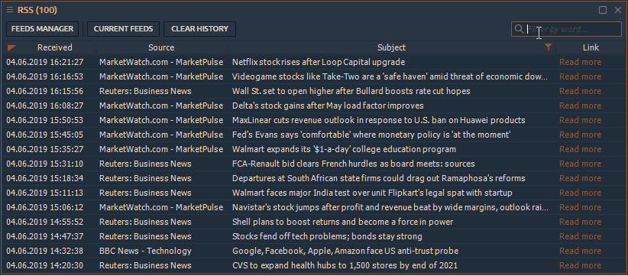Click timestamp 04.06.2019 15:50:53

[45, 120]
